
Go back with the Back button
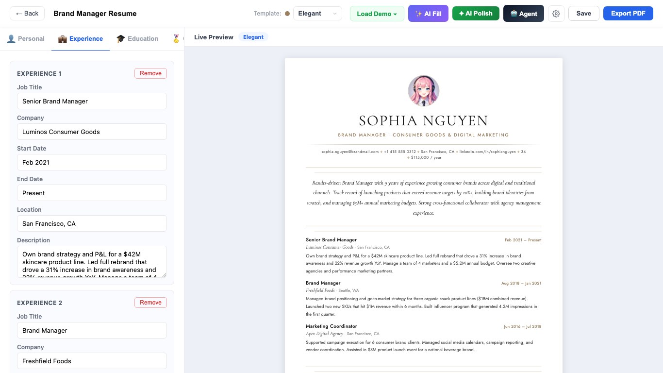click(x=27, y=14)
